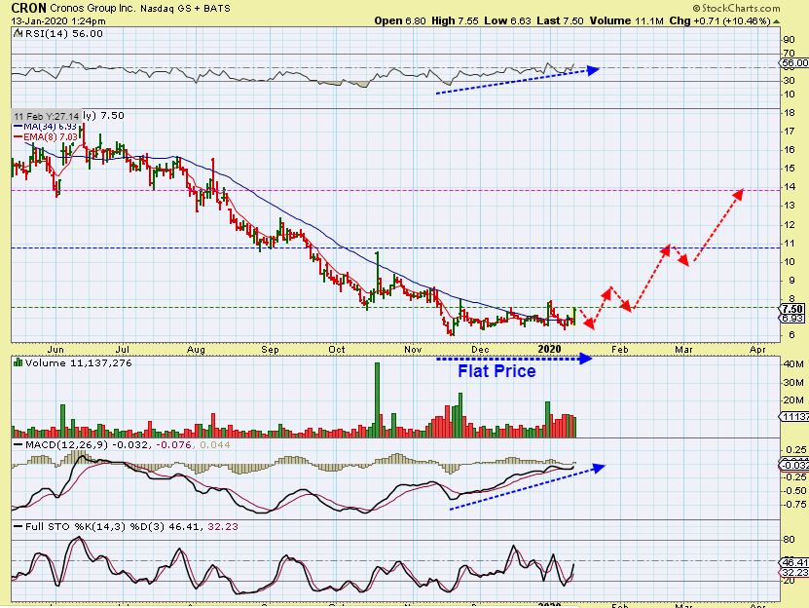Click the Aug label on the date axis
This screenshot has width=809, height=608.
tap(196, 350)
